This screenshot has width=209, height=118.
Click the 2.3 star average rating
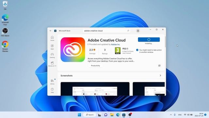(92, 51)
